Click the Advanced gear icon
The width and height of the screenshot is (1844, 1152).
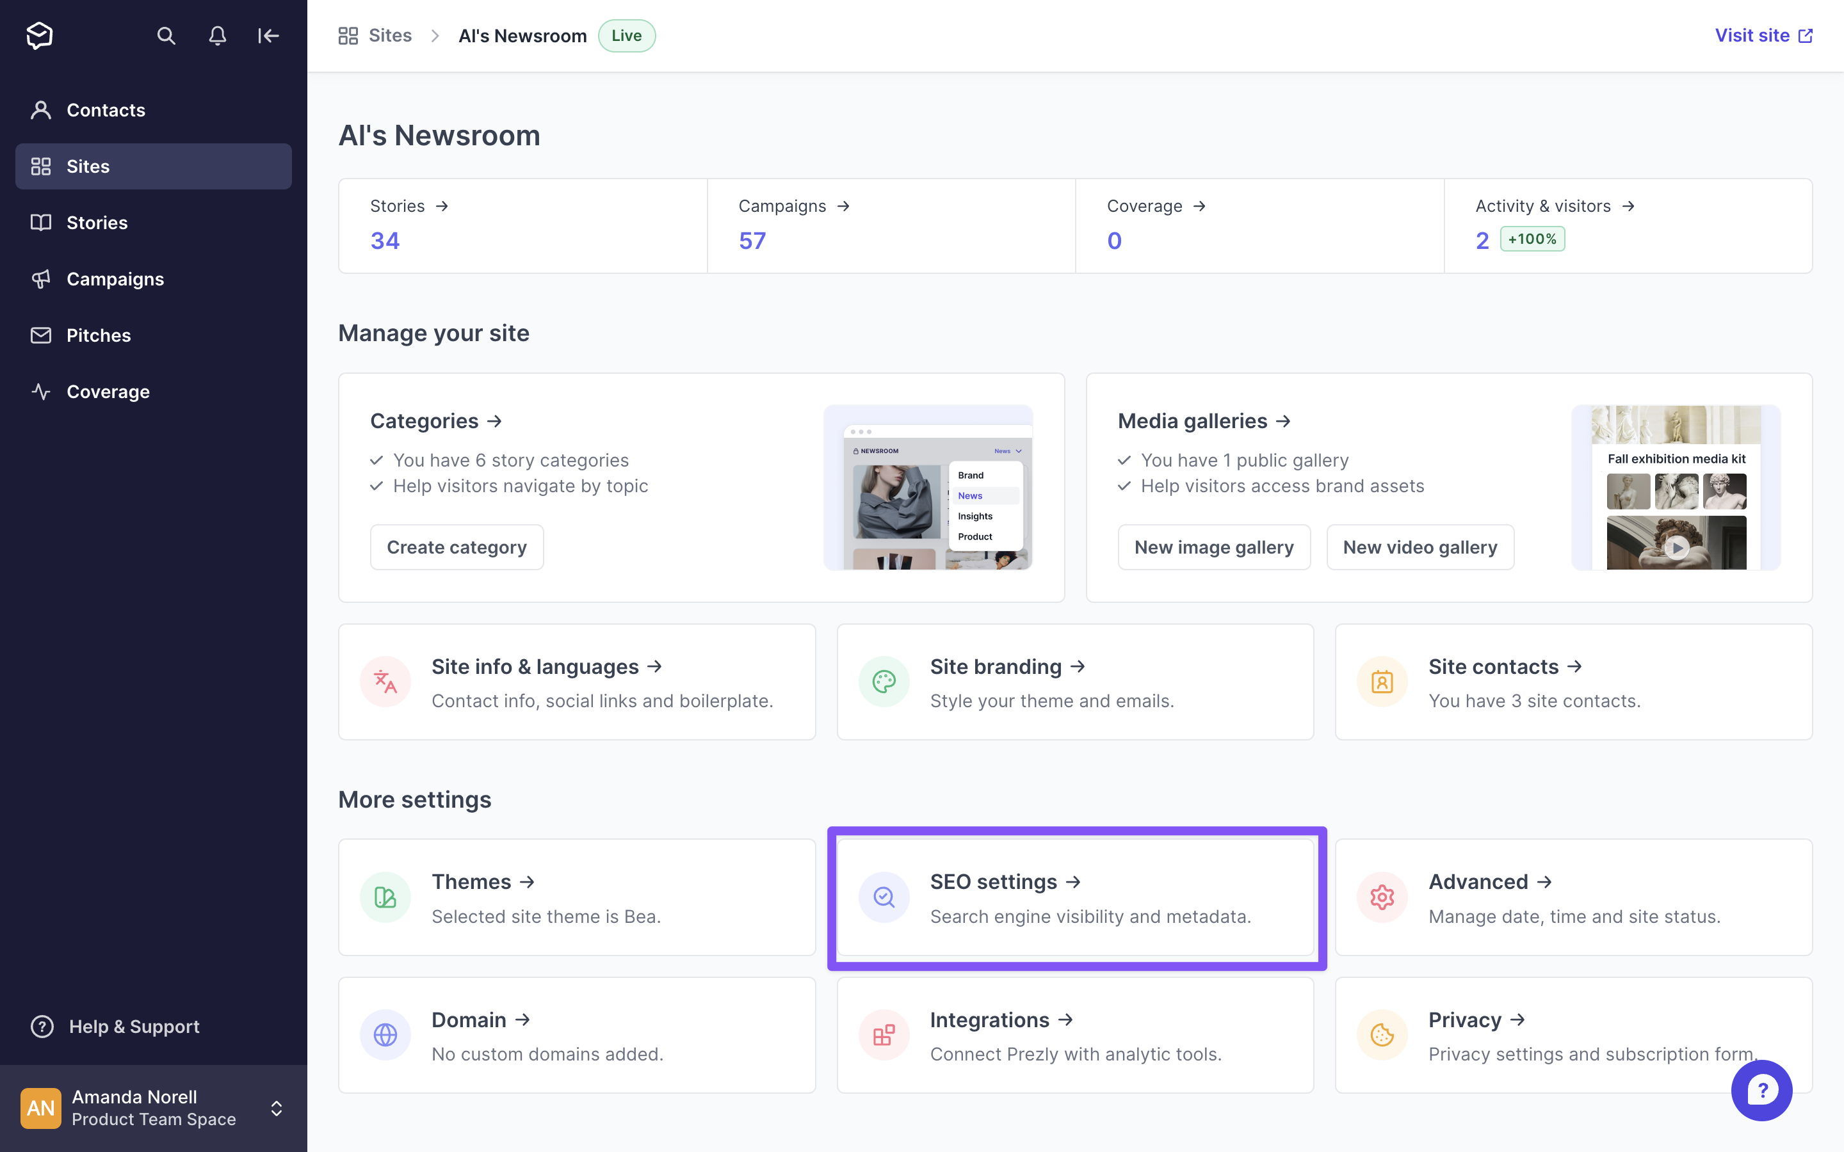tap(1382, 897)
